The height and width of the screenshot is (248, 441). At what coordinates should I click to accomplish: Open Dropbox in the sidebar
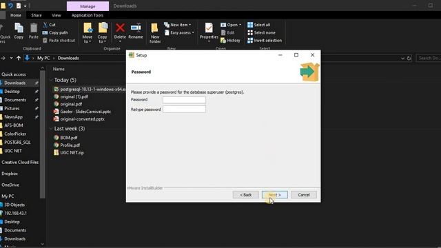tap(10, 174)
